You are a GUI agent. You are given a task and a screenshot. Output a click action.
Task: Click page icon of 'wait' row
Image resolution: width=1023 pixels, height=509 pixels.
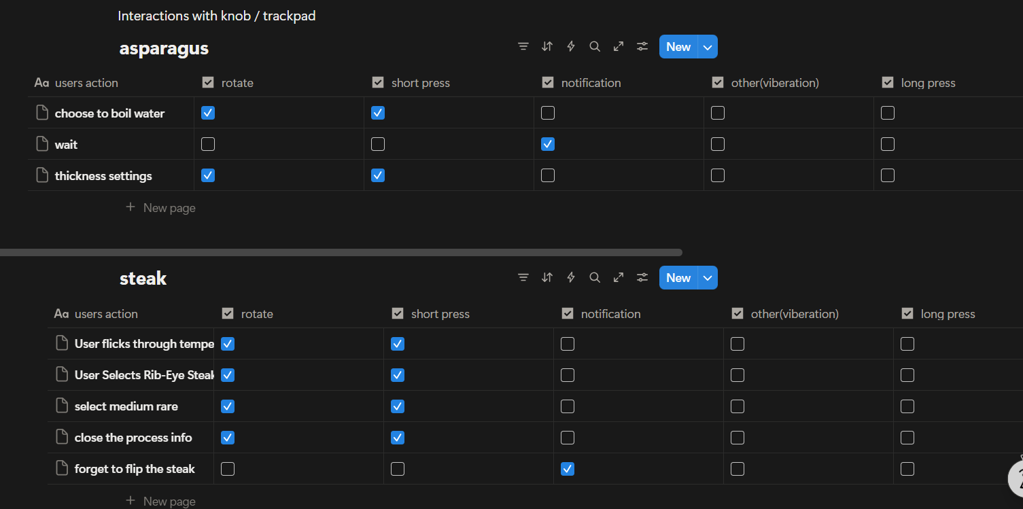click(42, 144)
